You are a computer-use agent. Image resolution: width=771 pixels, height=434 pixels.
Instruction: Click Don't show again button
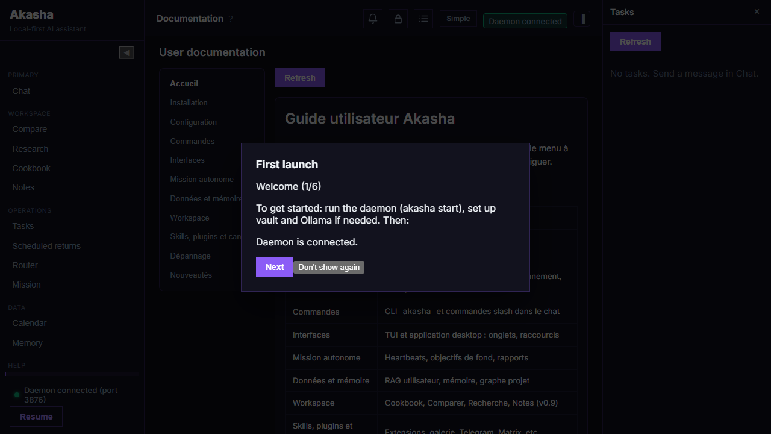[329, 267]
